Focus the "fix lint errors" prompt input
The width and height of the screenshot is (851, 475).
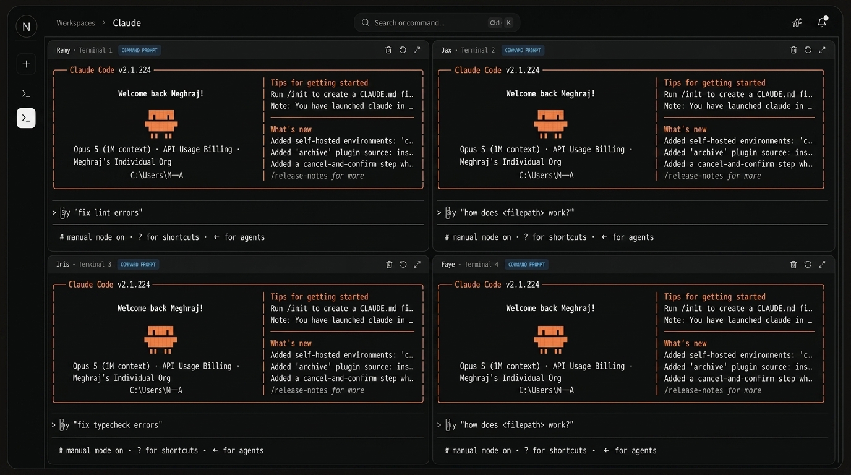click(x=238, y=213)
